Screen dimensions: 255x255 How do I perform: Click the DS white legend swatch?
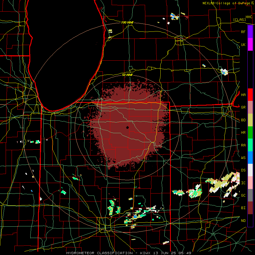point(250,170)
